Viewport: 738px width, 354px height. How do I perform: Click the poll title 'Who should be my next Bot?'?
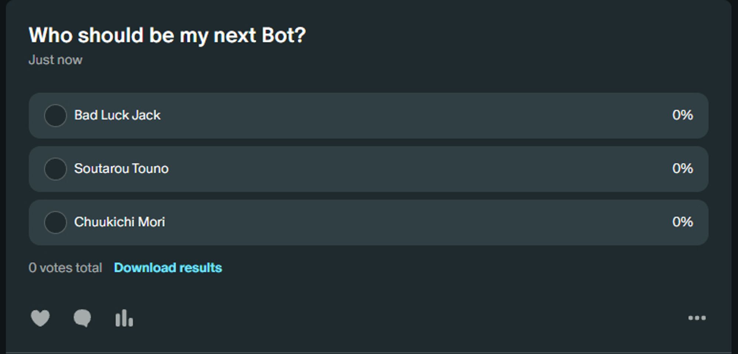pyautogui.click(x=167, y=35)
